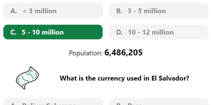
Task: Click the letter 'C.' on the green answer
Action: pyautogui.click(x=13, y=32)
